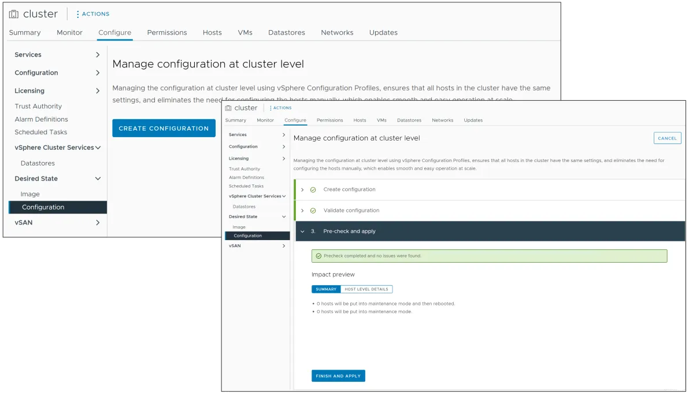Select the SUMMARY view under Impact preview
The width and height of the screenshot is (689, 394).
coord(326,289)
